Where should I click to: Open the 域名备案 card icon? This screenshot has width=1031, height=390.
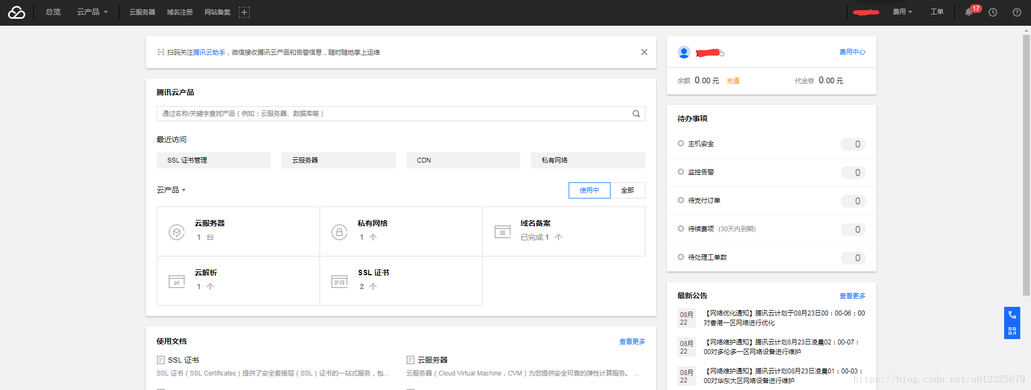(503, 232)
